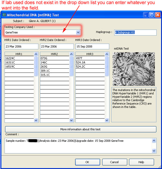Click the HVR1 scrollbar thumb
162x169 pixels.
tap(36, 66)
